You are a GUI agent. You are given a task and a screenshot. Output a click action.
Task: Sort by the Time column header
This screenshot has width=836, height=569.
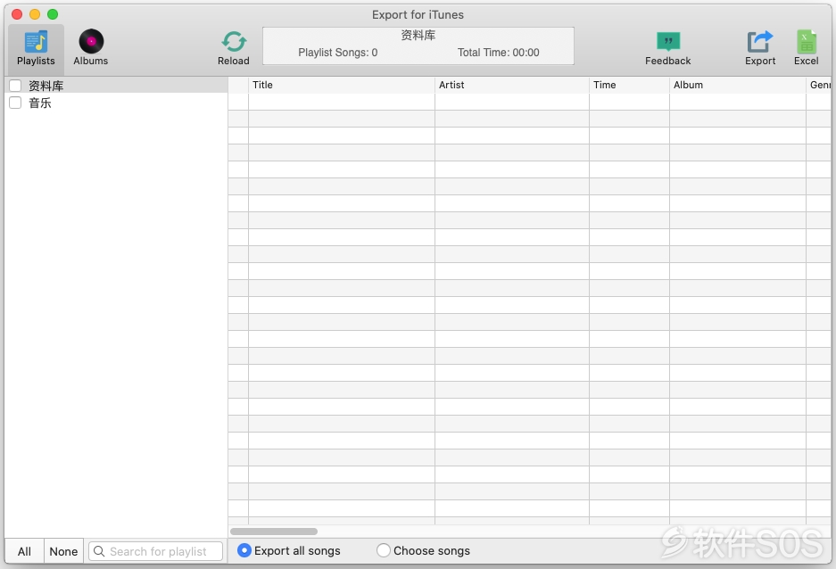629,85
